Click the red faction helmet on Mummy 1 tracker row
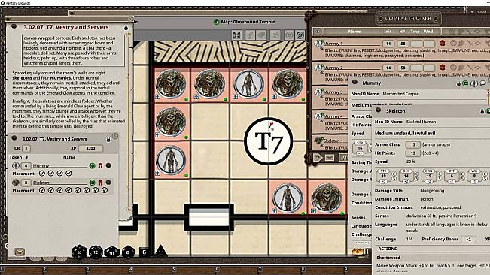490x275 pixels. tap(443, 43)
